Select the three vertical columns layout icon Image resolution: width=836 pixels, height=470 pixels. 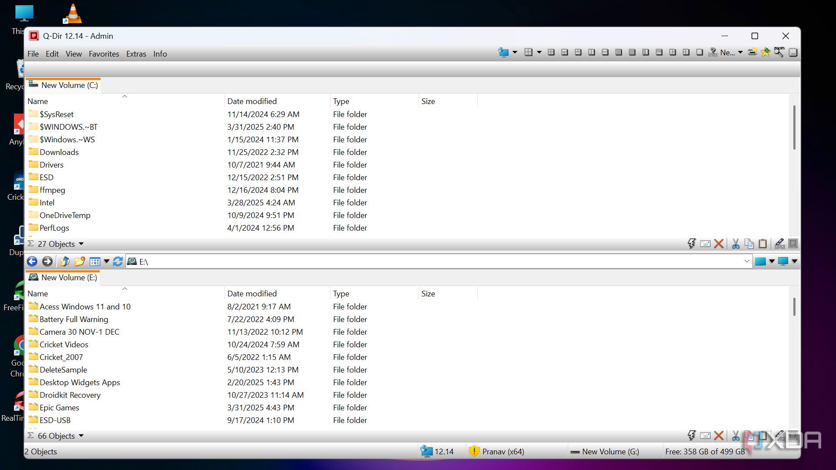645,52
